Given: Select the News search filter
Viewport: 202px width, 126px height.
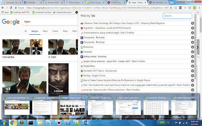Looking at the screenshot, I should tap(45, 31).
